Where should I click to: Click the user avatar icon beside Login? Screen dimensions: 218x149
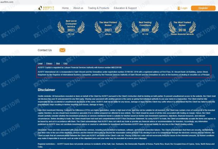pyautogui.click(x=179, y=8)
